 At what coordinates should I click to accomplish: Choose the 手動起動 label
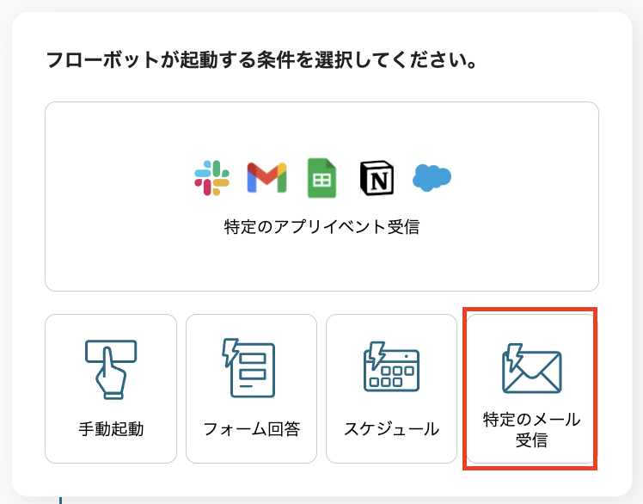pyautogui.click(x=111, y=429)
